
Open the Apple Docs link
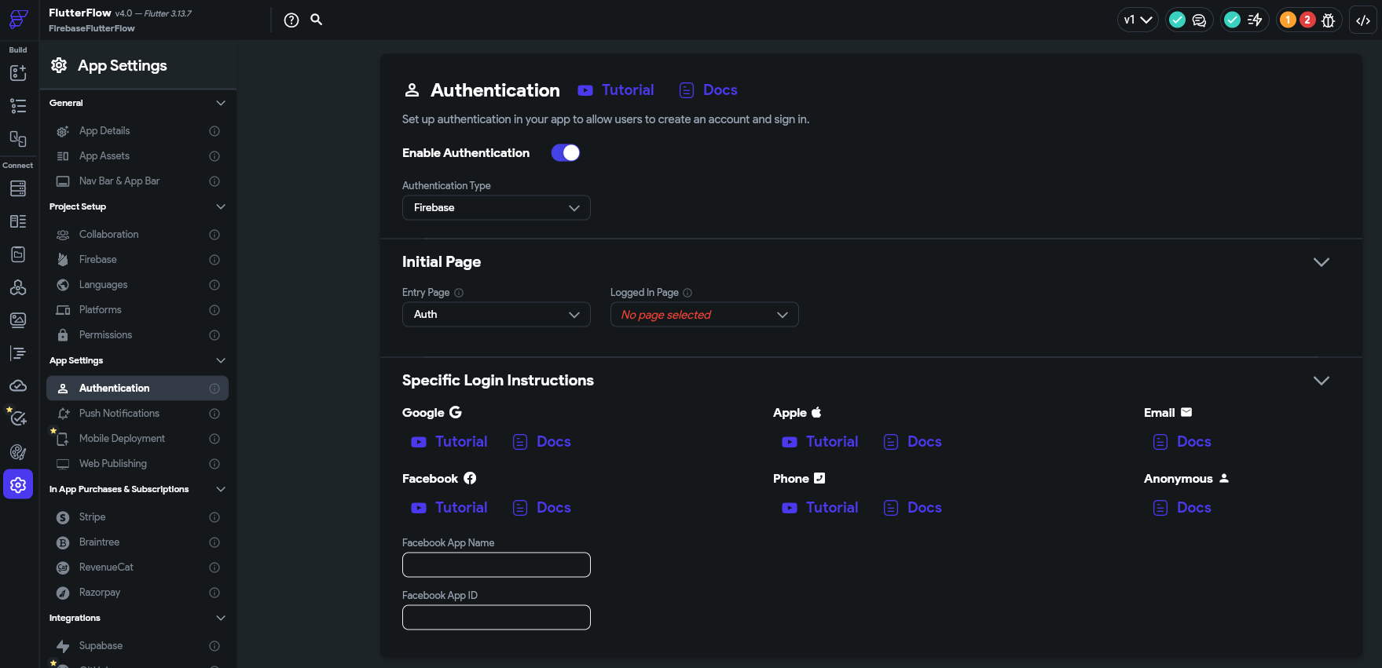coord(913,442)
